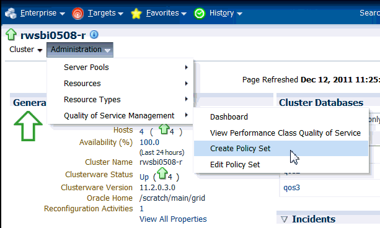Open the qos3 cluster database link
380x228 pixels.
coord(291,188)
